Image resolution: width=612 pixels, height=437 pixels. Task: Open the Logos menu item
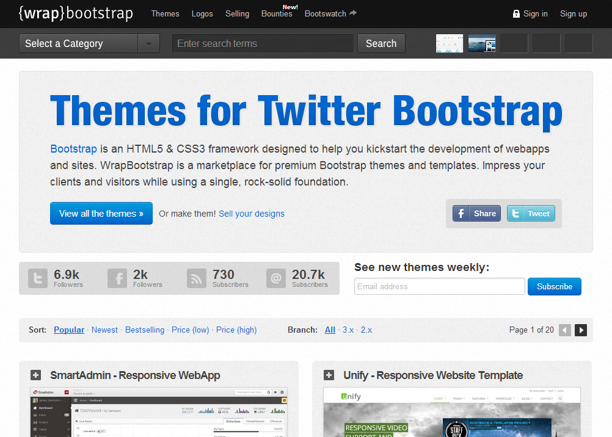click(x=202, y=13)
